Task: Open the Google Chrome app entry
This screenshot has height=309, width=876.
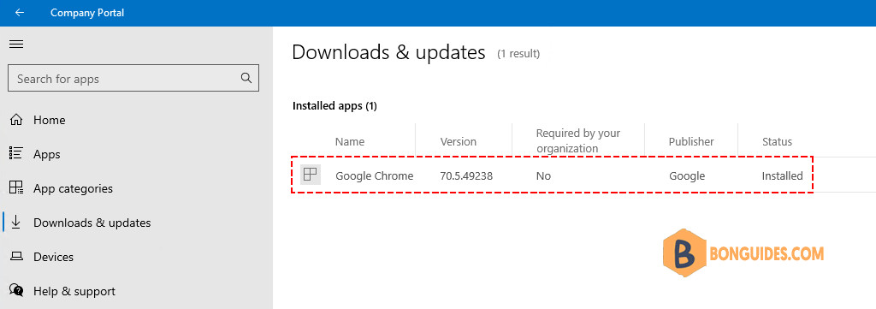Action: tap(375, 176)
